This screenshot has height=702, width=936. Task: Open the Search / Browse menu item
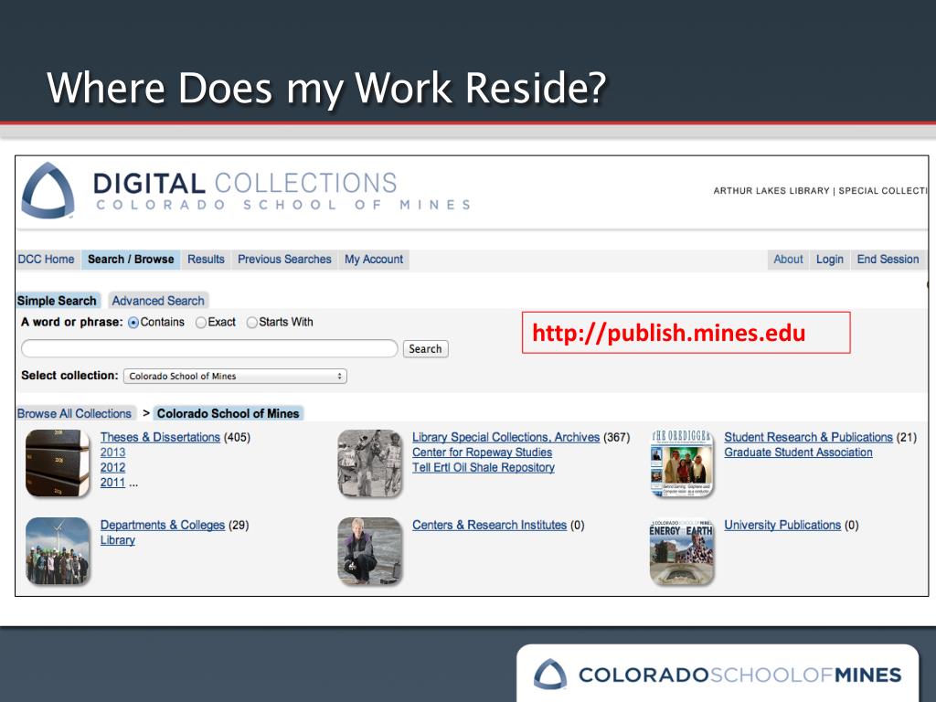[131, 259]
